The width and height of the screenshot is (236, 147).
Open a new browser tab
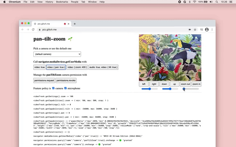[75, 24]
